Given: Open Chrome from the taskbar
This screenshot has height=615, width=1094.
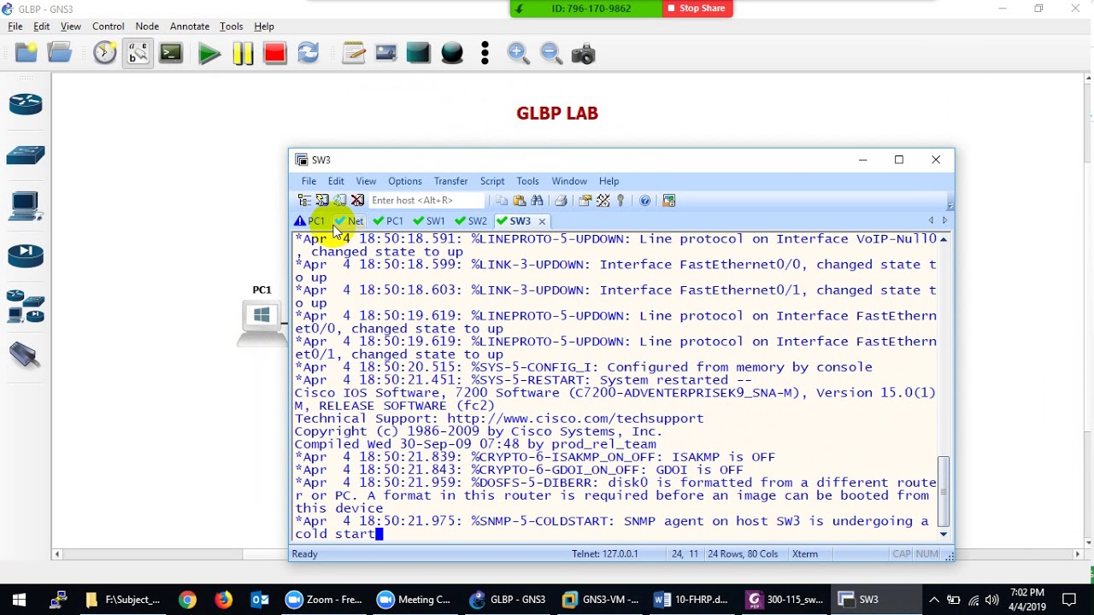Looking at the screenshot, I should coord(187,600).
